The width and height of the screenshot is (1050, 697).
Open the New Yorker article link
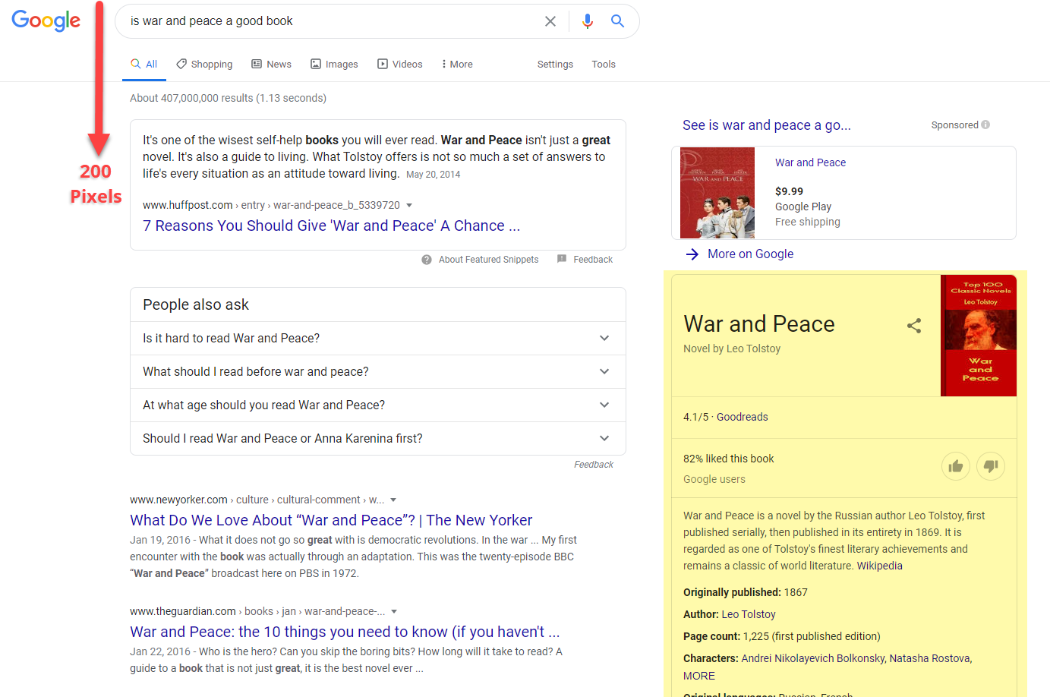(x=331, y=520)
